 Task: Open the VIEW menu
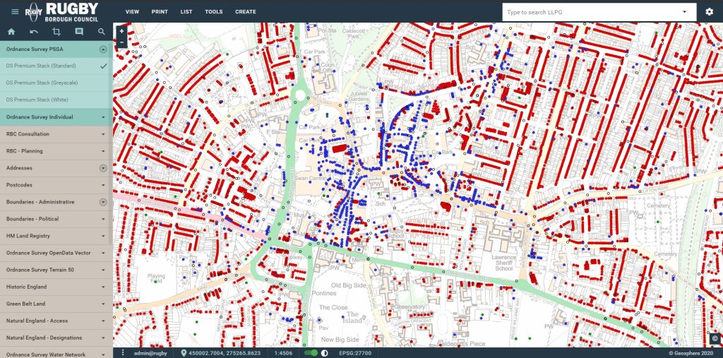tap(132, 12)
